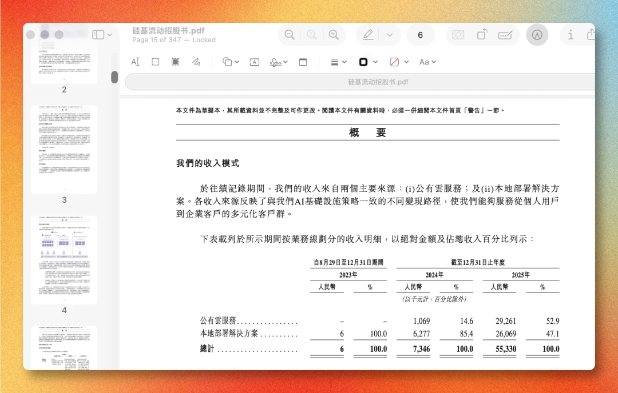Select the Rectangular Selection tool
This screenshot has height=393, width=618.
click(156, 62)
